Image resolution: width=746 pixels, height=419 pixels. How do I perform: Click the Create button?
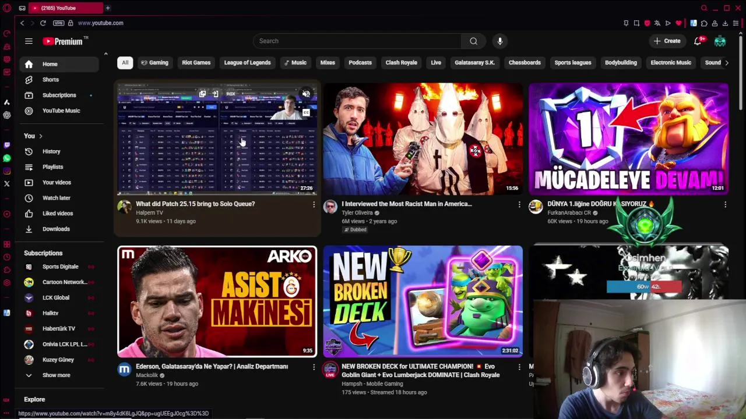click(x=667, y=41)
